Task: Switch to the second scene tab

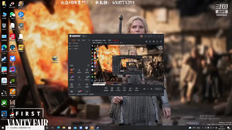Action: [x=79, y=40]
